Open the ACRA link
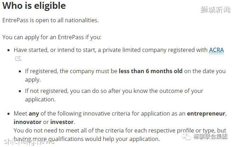The image size is (235, 147). coord(216,50)
